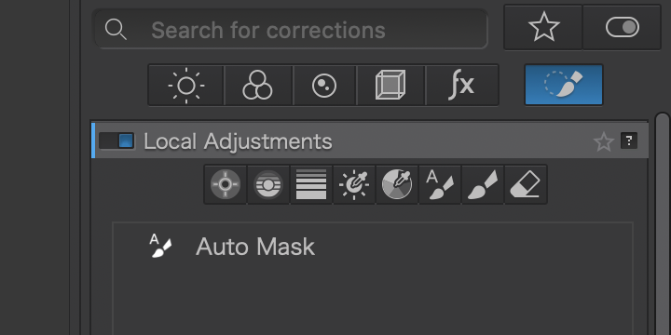Select the color wheel eyedropper tool
This screenshot has height=335, width=671.
coord(397,184)
